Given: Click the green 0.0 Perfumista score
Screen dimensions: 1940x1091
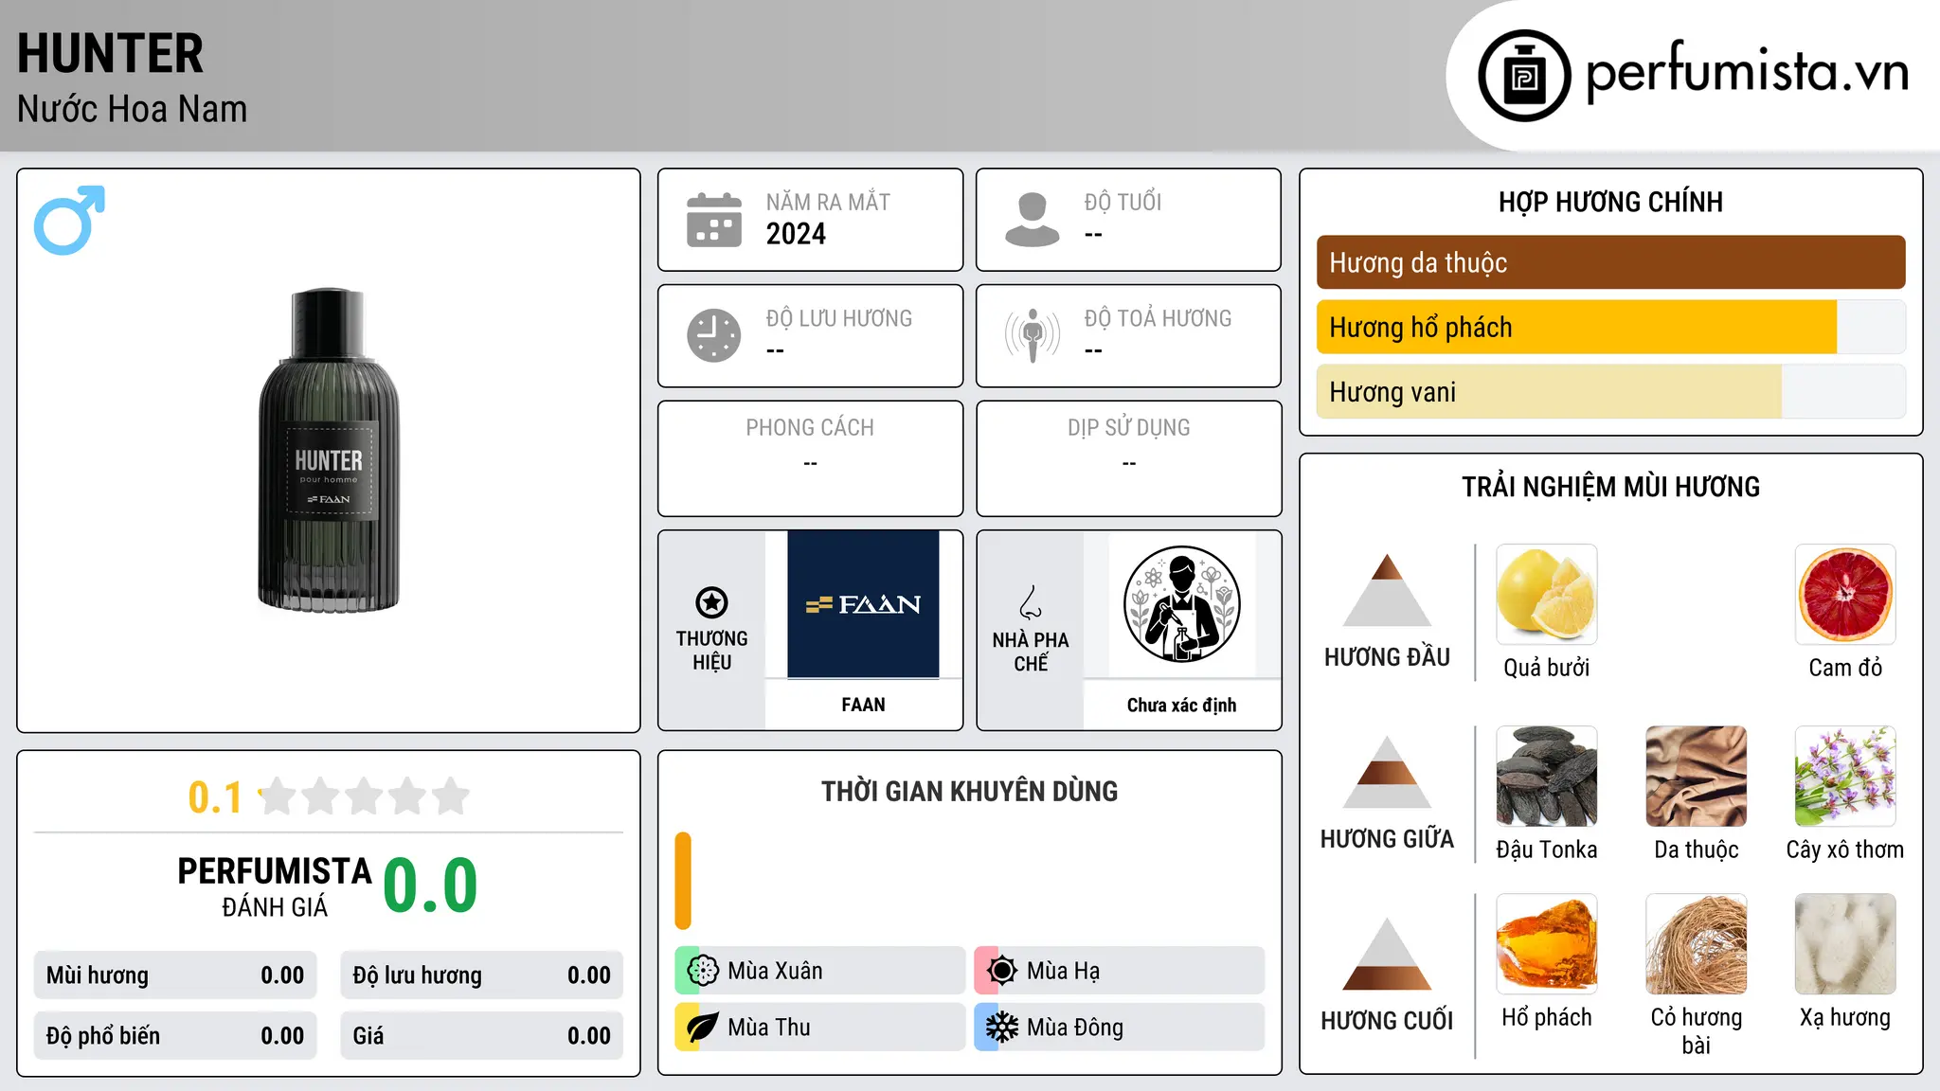Looking at the screenshot, I should [x=430, y=885].
